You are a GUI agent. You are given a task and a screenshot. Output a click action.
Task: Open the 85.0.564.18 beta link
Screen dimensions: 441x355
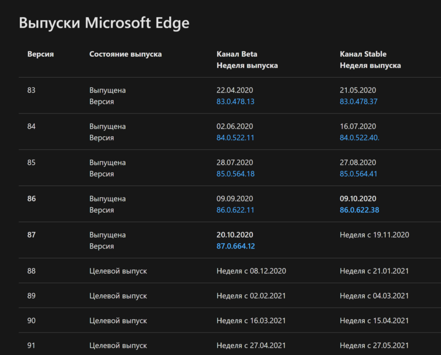(x=235, y=174)
